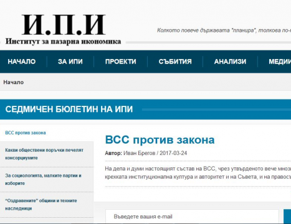Open the СЕДМИЧЕН БЮЛЕТИН НА ИПИ heading
291x224 pixels.
pyautogui.click(x=69, y=109)
